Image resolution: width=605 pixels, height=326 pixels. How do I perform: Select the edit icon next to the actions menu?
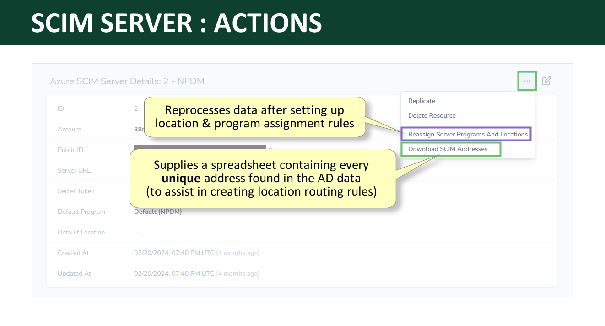[546, 81]
